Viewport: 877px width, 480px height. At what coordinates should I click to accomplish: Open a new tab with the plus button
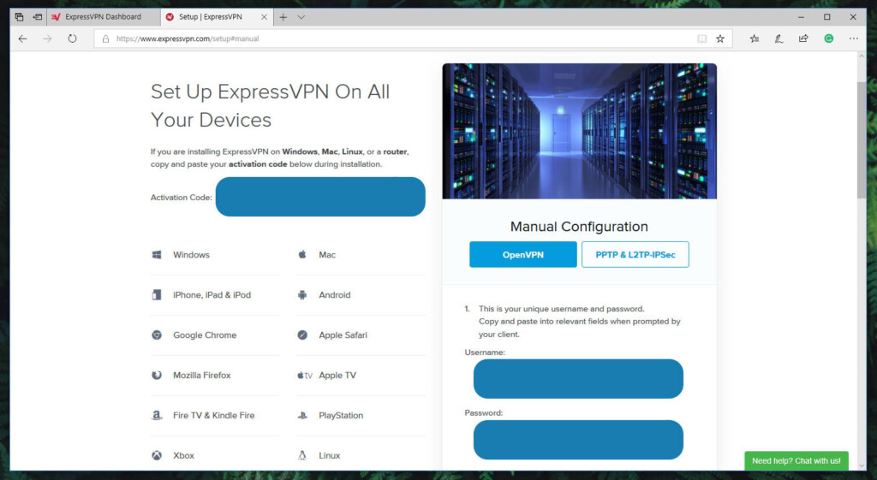pos(283,17)
